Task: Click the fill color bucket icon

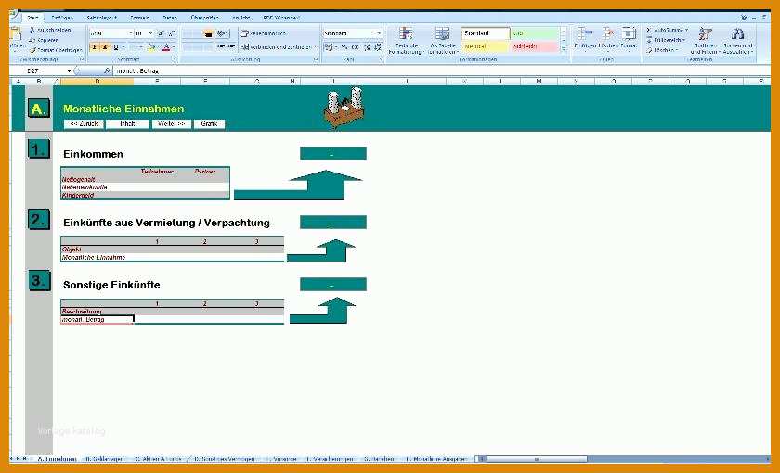Action: (151, 47)
